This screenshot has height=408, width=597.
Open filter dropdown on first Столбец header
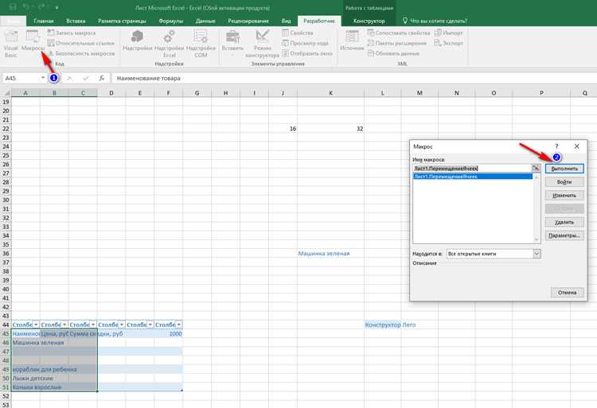pos(36,324)
